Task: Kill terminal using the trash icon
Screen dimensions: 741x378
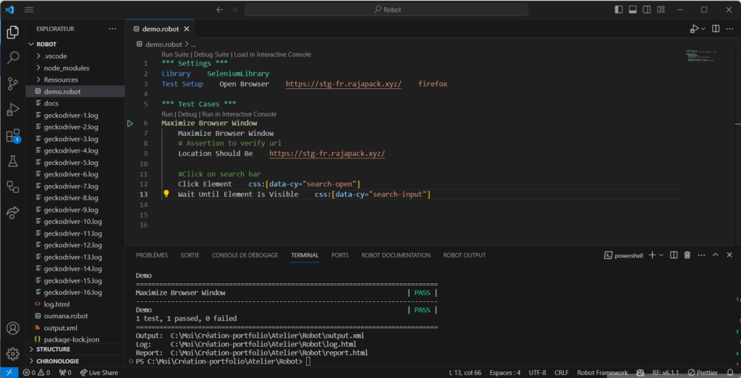Action: pyautogui.click(x=687, y=255)
